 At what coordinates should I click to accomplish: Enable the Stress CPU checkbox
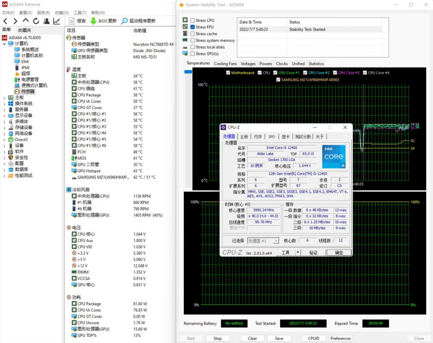click(x=193, y=20)
